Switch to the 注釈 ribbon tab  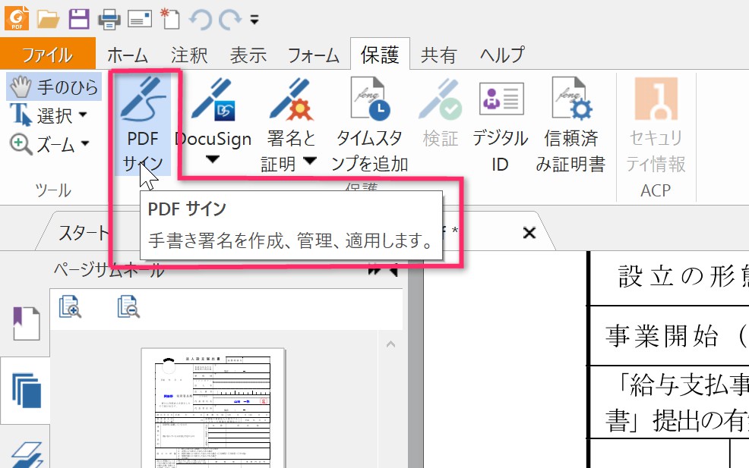[189, 55]
